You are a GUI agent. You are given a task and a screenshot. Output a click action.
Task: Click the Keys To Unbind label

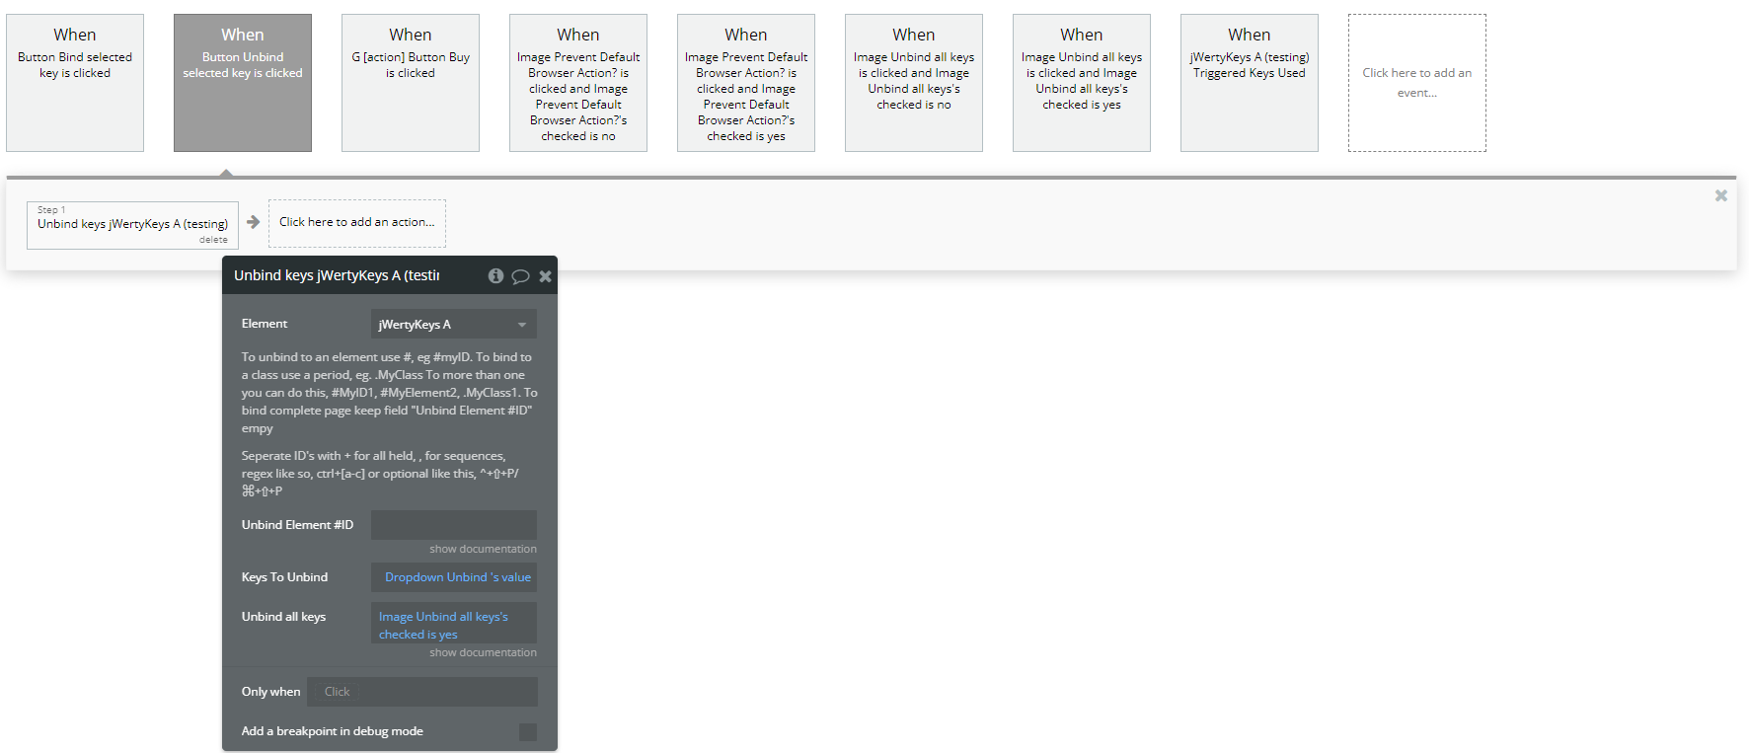point(284,577)
